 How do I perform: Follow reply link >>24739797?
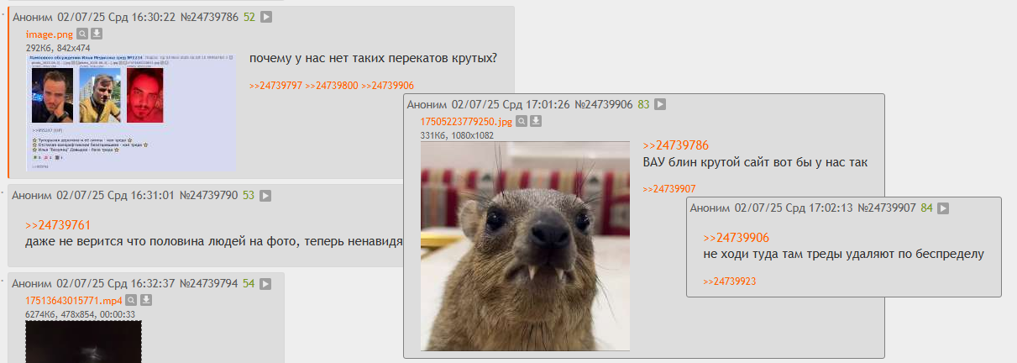pyautogui.click(x=275, y=86)
